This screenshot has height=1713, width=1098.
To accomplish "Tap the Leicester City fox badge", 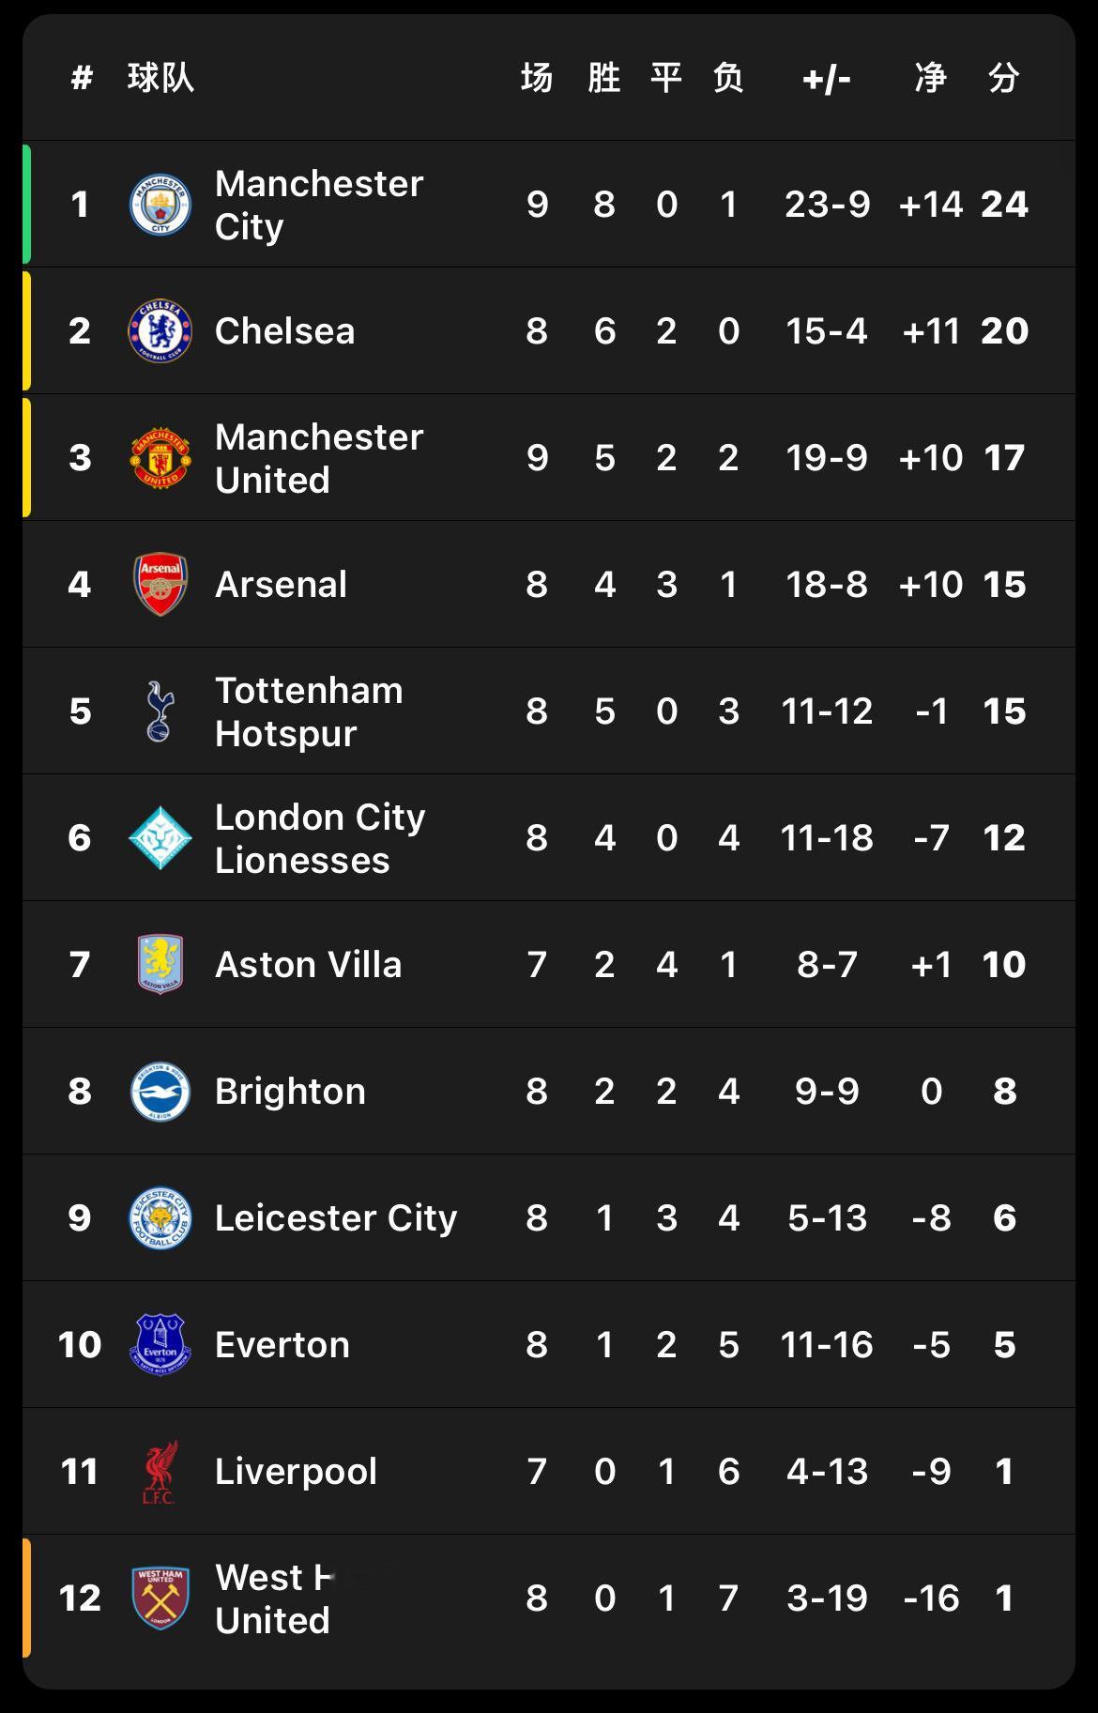I will [x=160, y=1217].
